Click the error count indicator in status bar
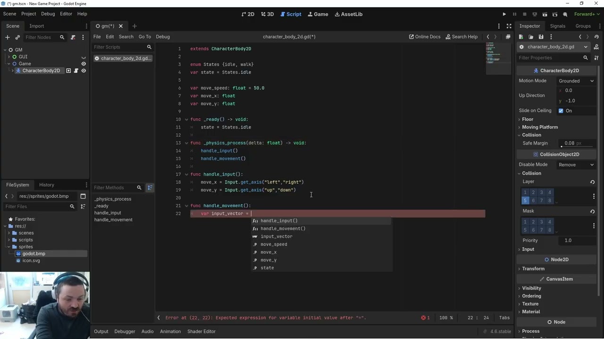Viewport: 604px width, 339px height. (426, 318)
